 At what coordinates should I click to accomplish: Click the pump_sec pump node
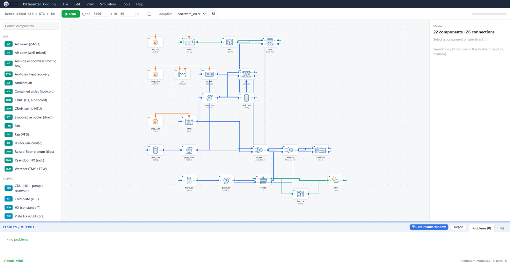209,98
